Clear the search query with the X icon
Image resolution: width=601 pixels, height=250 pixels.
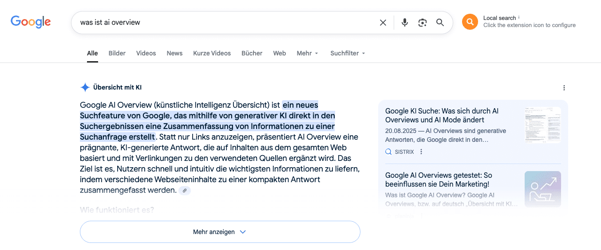point(383,23)
